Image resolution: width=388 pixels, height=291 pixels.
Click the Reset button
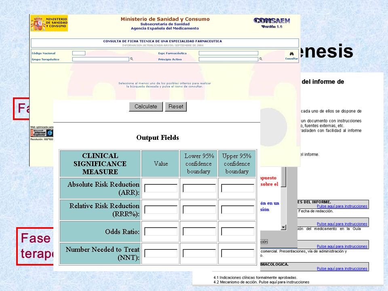[176, 107]
